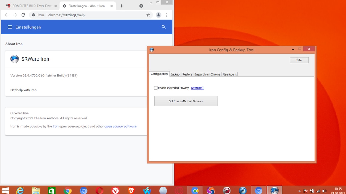Open the Comodo Dragon taskbar icon
This screenshot has width=346, height=194.
tap(227, 190)
